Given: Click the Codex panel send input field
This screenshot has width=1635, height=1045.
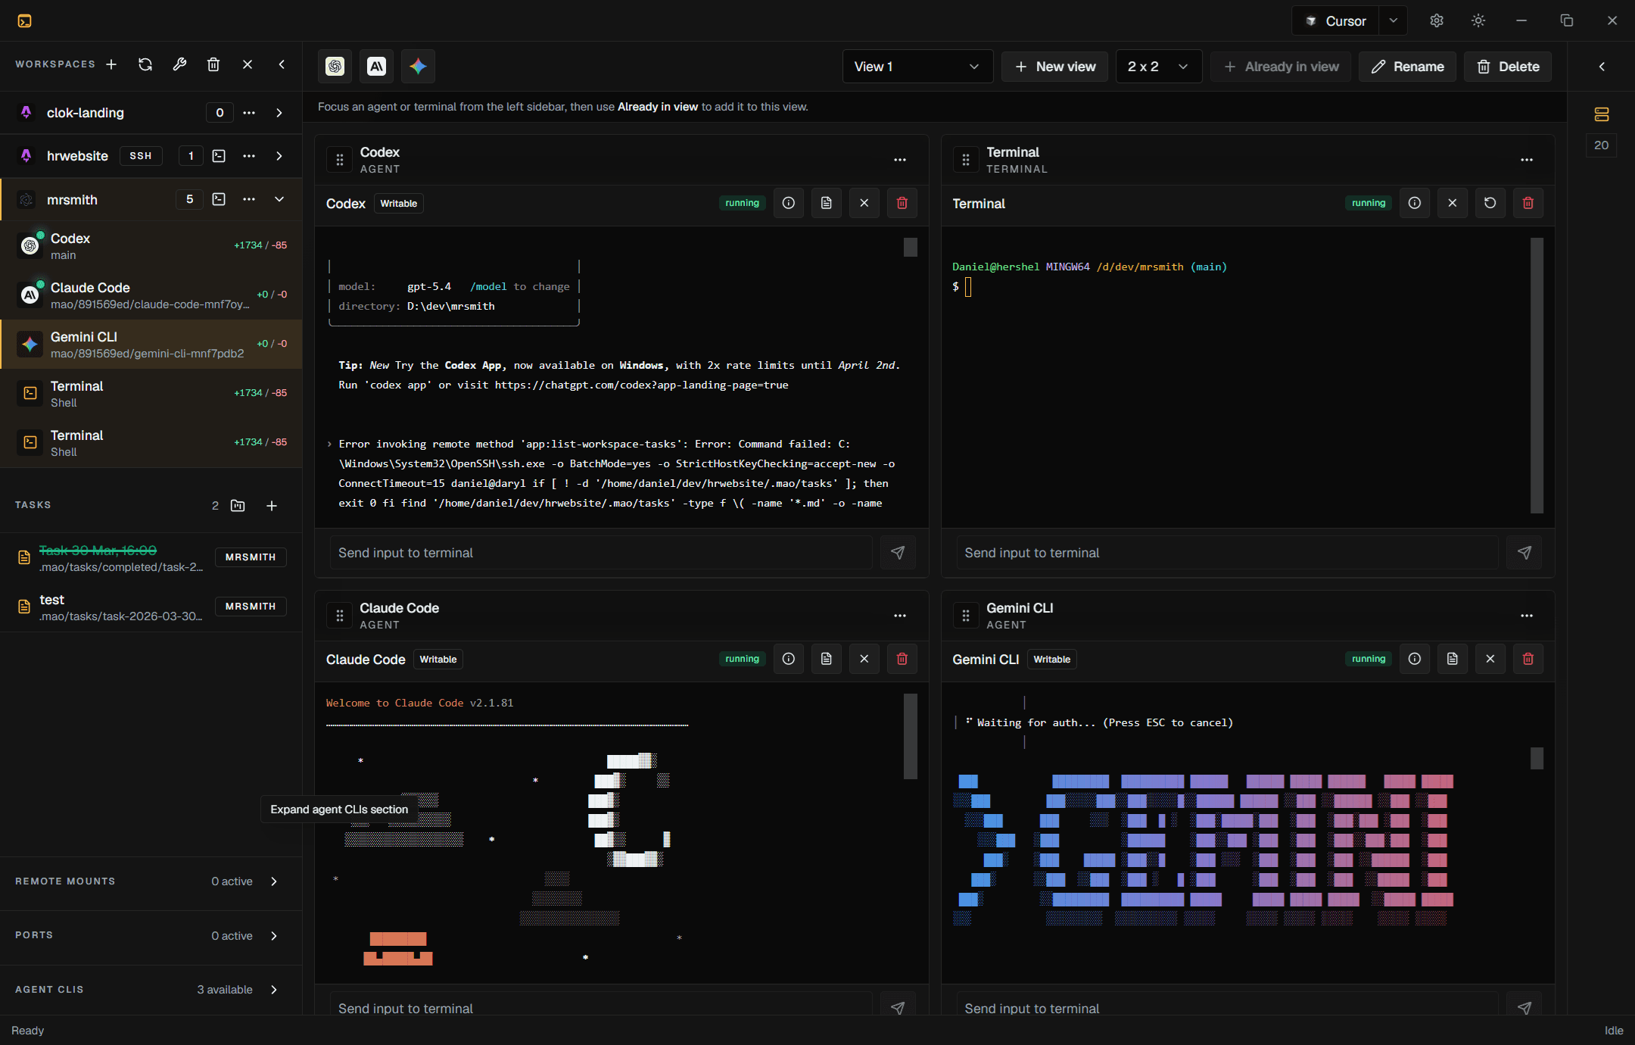Looking at the screenshot, I should (x=600, y=553).
